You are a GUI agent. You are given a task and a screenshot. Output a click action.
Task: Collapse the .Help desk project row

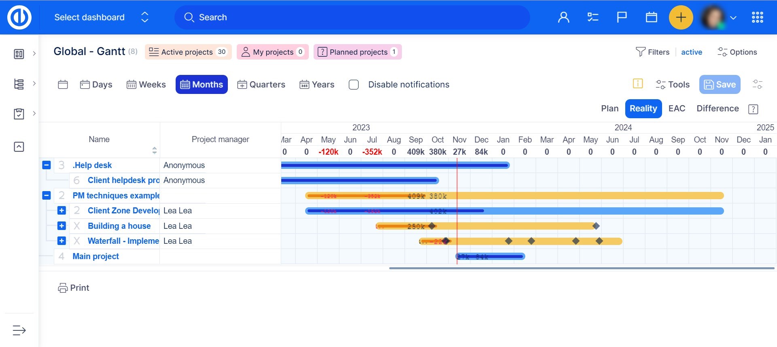coord(47,165)
